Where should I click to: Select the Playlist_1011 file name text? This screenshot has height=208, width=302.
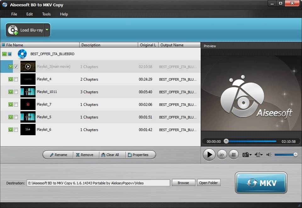tap(47, 92)
